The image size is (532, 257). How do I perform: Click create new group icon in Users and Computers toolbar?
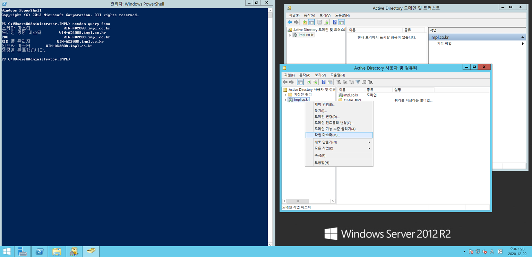tap(345, 82)
